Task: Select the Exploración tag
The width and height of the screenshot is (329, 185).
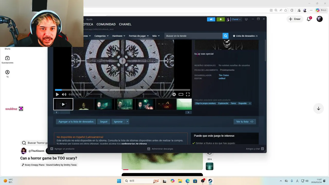Action: click(223, 103)
